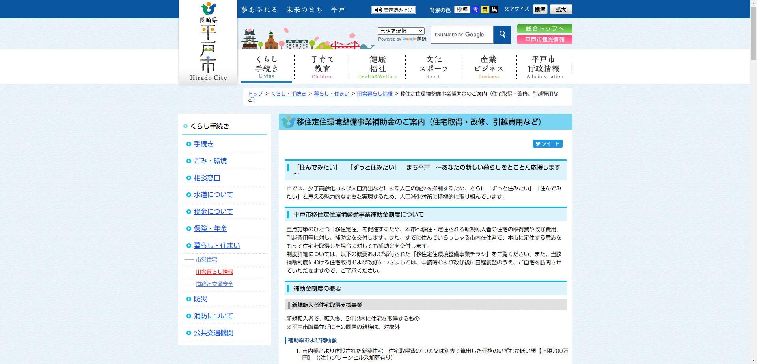Click the 拡大 font size button
Screen dimensions: 757x364
[x=561, y=9]
